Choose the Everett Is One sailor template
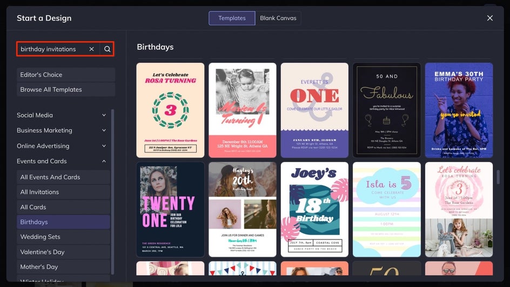Viewport: 510px width, 287px height. click(x=314, y=110)
